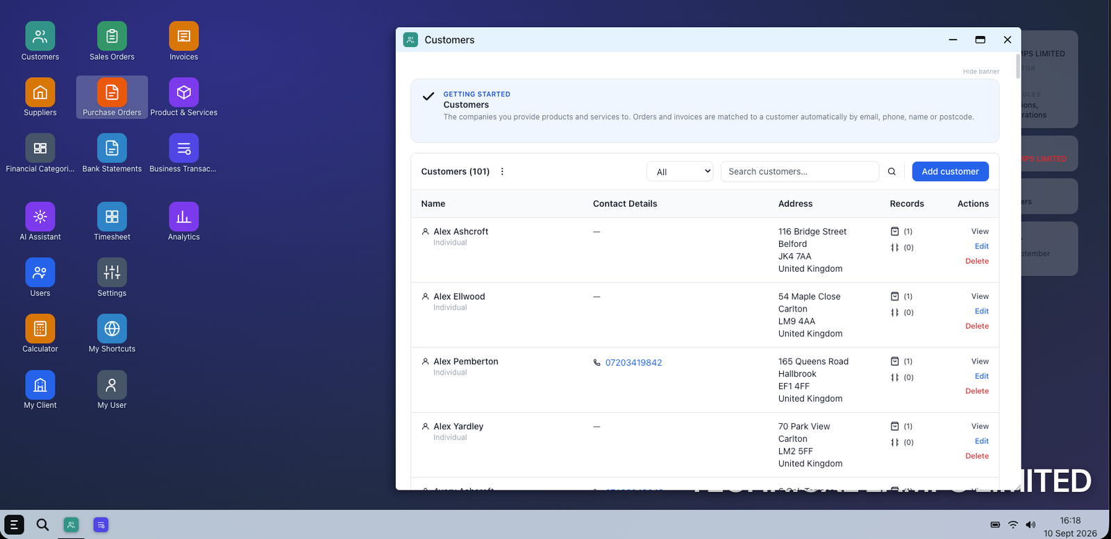Call Alex Pemberton's phone number 07203419842
Screen dimensions: 1111x539
(633, 363)
